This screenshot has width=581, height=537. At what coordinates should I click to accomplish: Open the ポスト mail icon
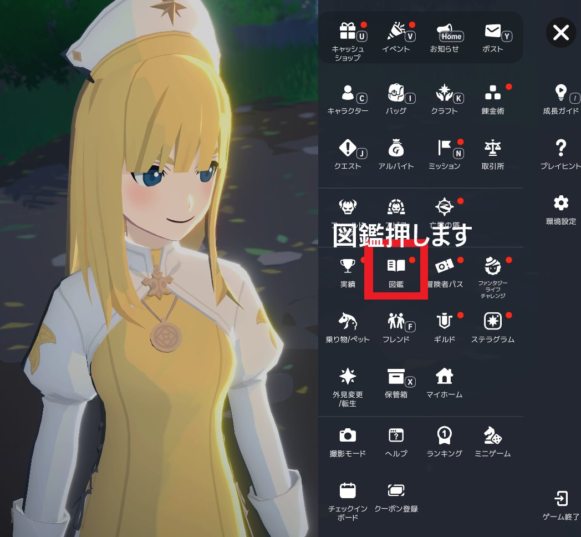[493, 31]
